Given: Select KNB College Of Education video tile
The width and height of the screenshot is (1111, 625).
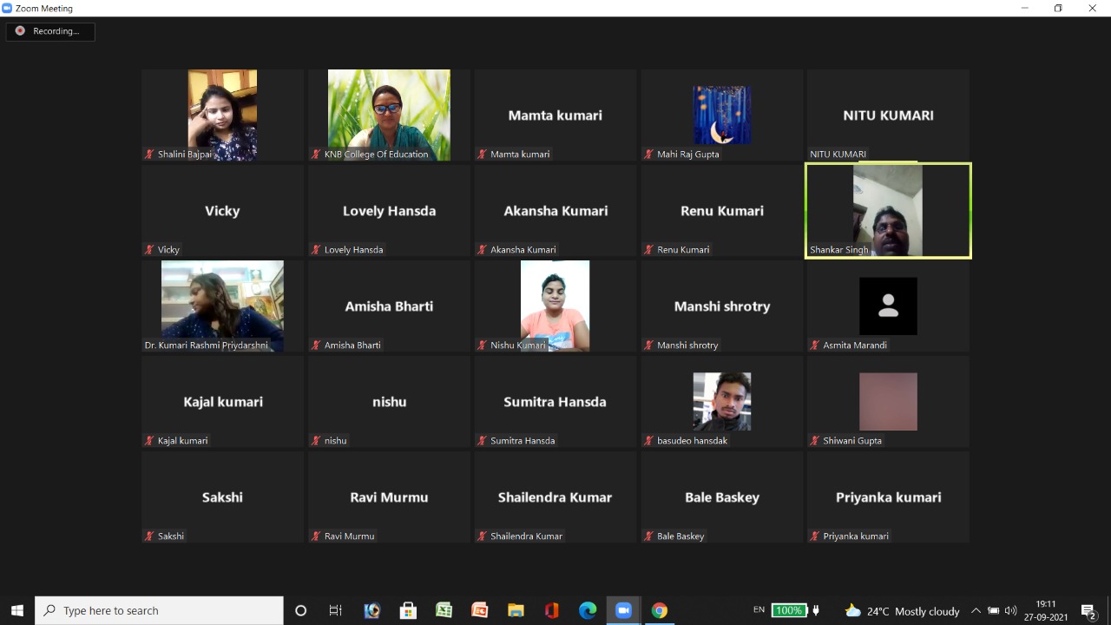Looking at the screenshot, I should click(x=389, y=115).
